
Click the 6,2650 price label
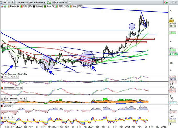173,23
